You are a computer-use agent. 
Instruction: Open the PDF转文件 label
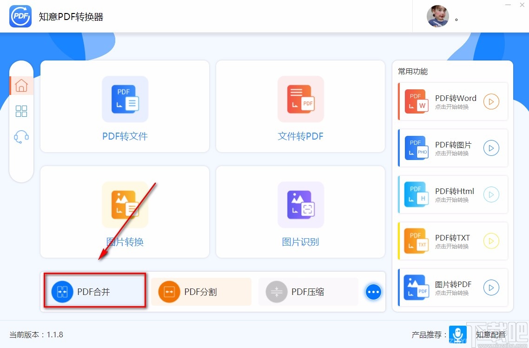[125, 136]
